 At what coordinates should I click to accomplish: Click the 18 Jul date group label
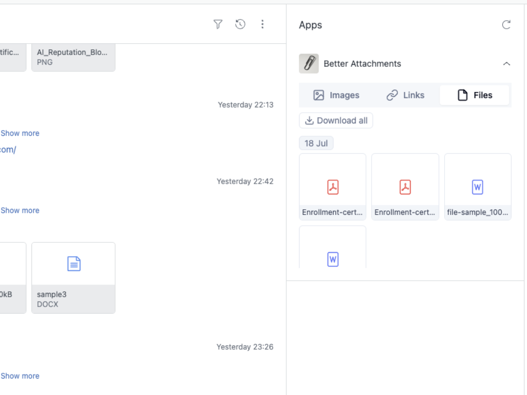(316, 143)
